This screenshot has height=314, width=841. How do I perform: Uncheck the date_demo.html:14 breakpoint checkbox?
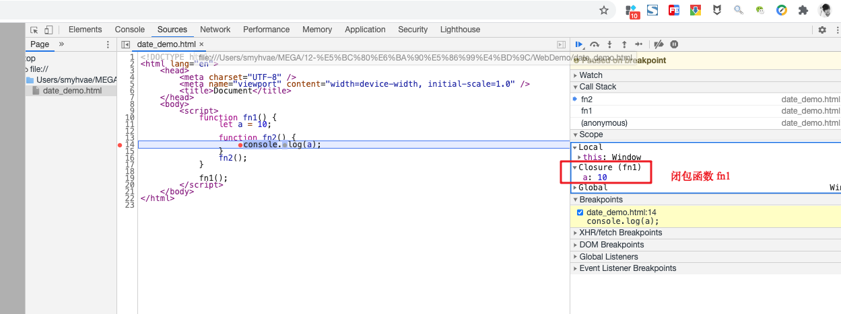580,212
